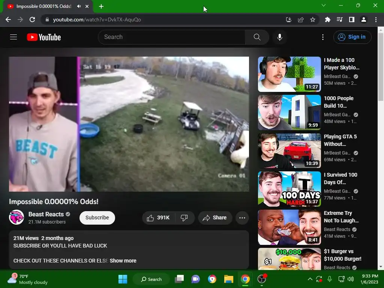Pause the playing video
384x288 pixels.
tap(129, 124)
